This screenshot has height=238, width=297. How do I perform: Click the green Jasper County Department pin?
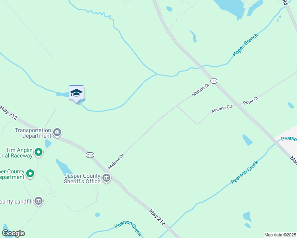pos(30,174)
